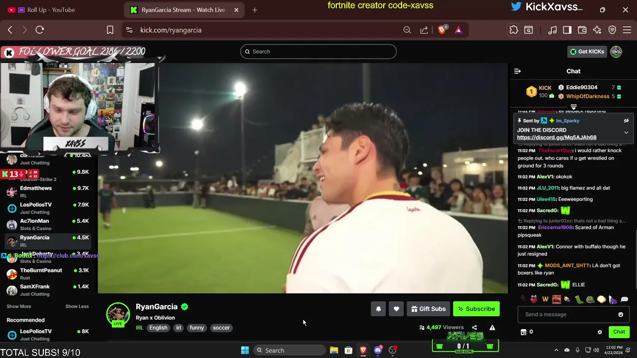Viewport: 637px width, 358px height.
Task: Click the IRL category link under stream title
Action: tap(139, 328)
